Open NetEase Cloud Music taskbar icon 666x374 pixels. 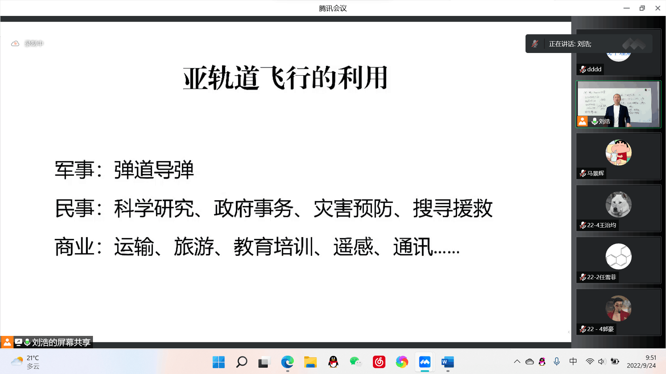point(379,362)
